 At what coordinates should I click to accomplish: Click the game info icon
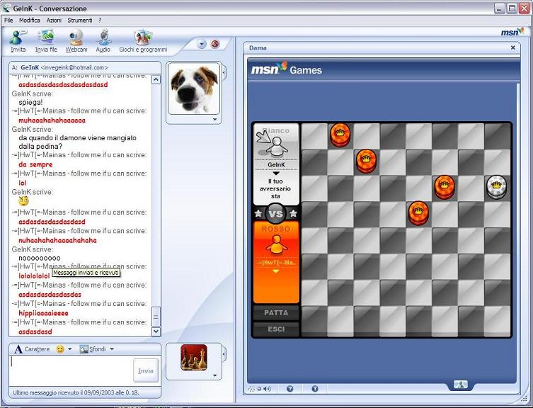(x=315, y=389)
